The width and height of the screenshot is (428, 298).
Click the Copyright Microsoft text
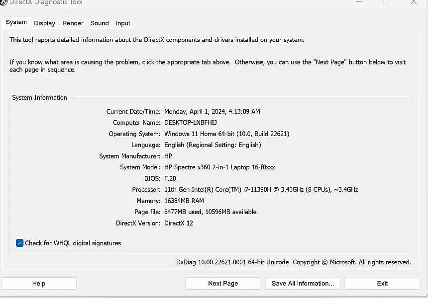tap(351, 262)
